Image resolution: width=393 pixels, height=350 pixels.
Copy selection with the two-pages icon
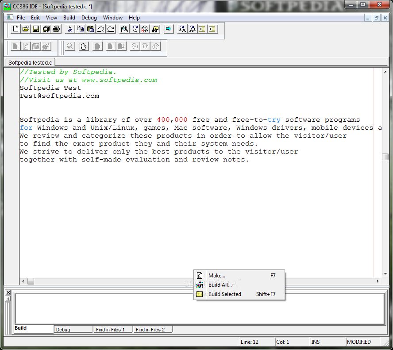click(x=80, y=29)
